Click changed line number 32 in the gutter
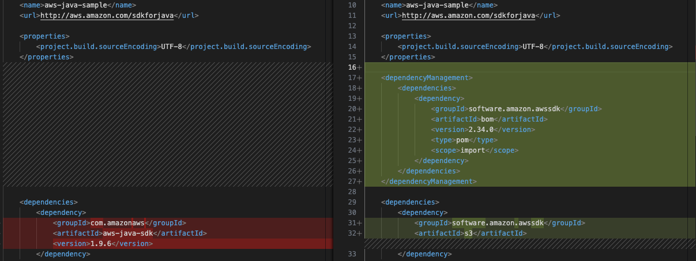The width and height of the screenshot is (696, 261). pyautogui.click(x=352, y=233)
